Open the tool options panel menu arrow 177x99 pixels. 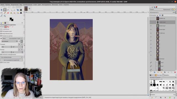pos(22,23)
